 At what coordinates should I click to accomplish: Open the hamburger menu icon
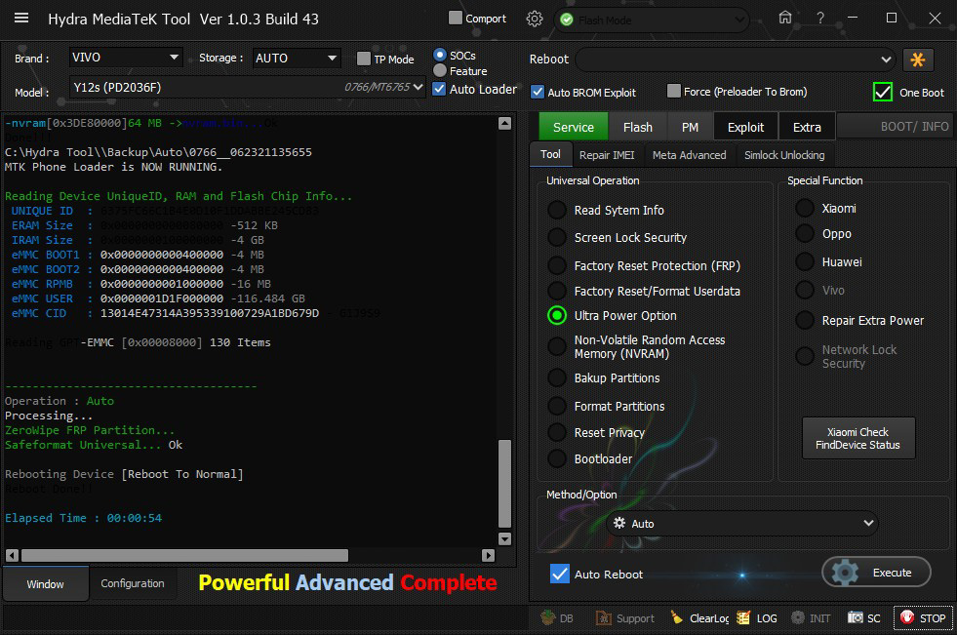pyautogui.click(x=21, y=19)
